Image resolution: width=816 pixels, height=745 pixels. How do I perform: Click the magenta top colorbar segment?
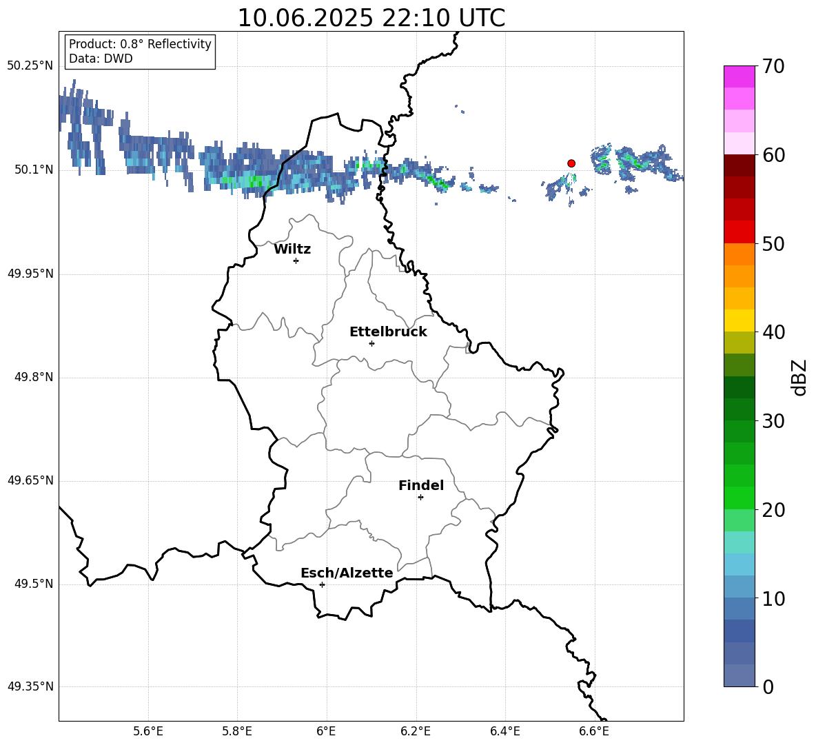coord(739,77)
